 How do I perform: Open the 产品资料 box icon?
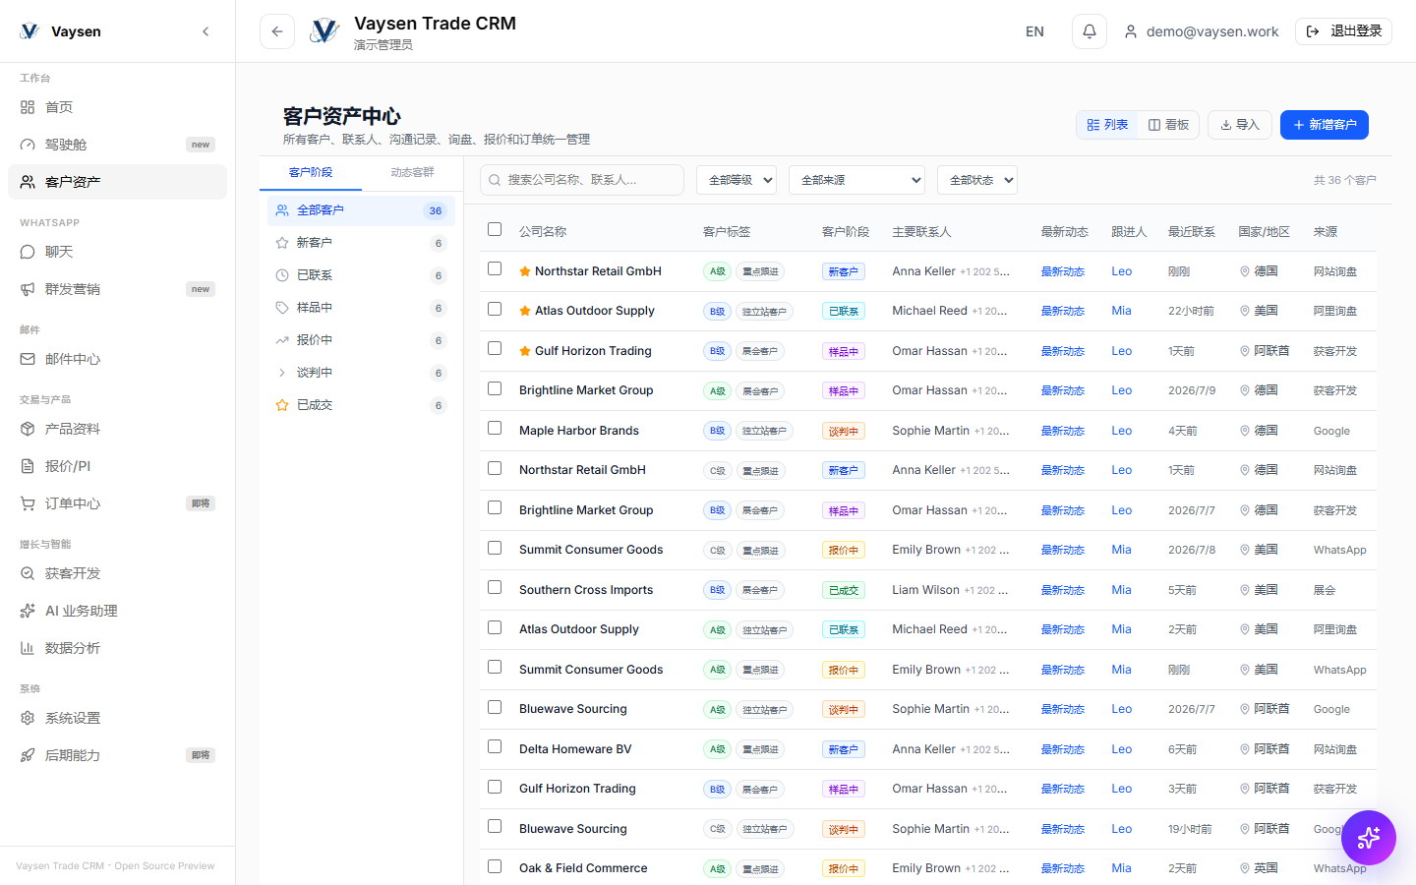[x=28, y=429]
